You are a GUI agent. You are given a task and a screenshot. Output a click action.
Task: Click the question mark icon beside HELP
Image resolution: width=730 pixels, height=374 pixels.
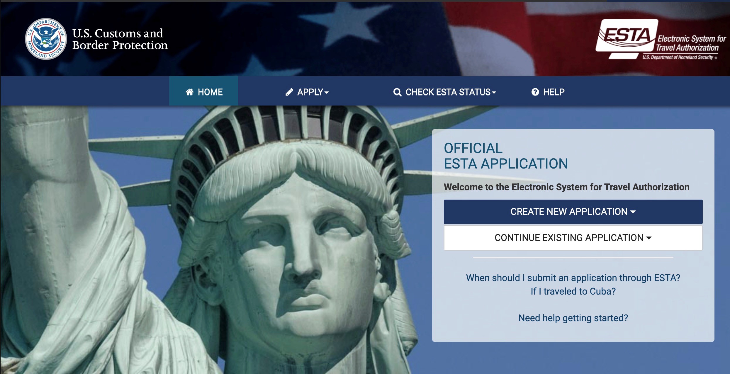point(535,92)
